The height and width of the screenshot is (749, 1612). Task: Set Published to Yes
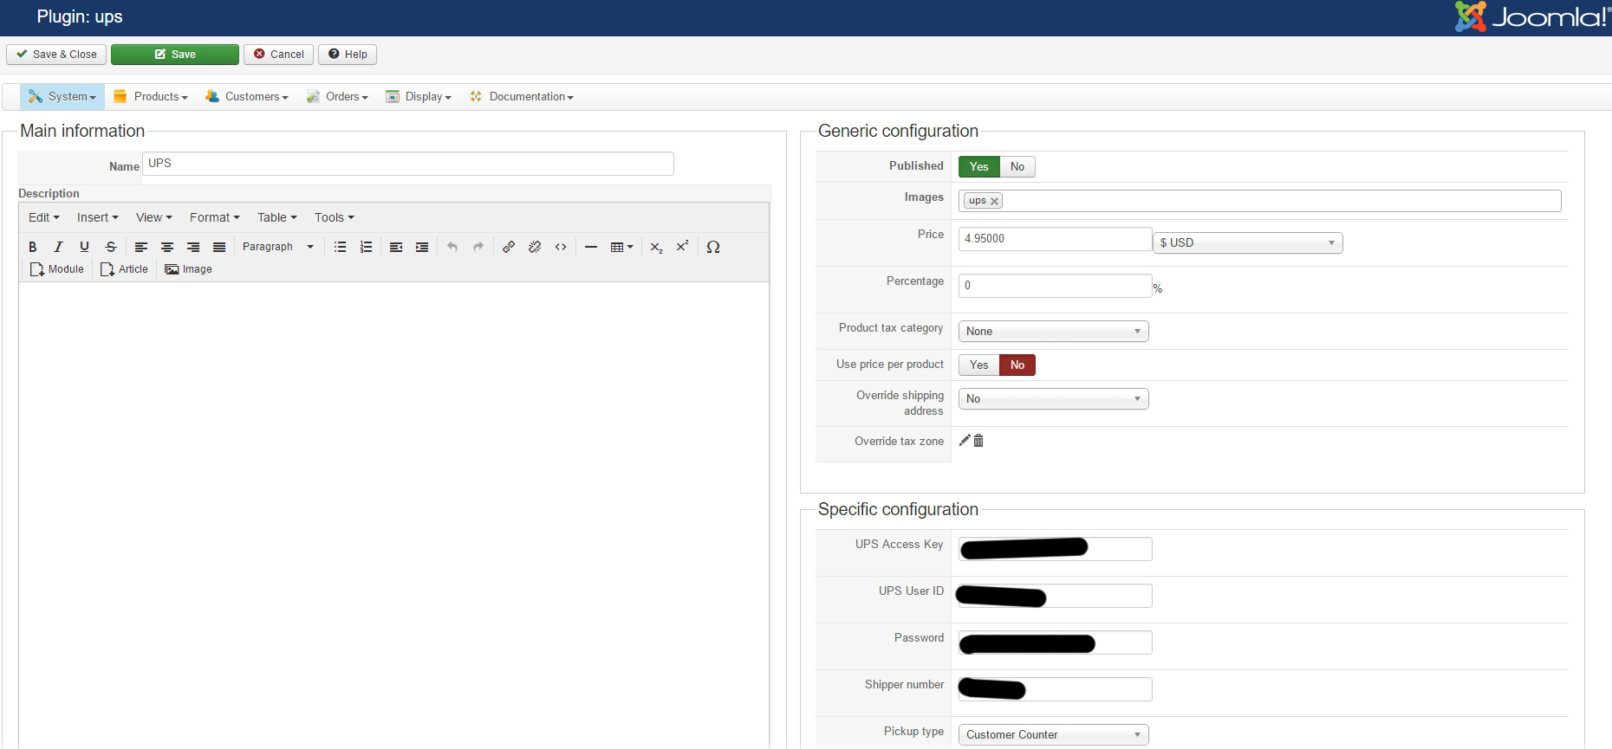979,166
